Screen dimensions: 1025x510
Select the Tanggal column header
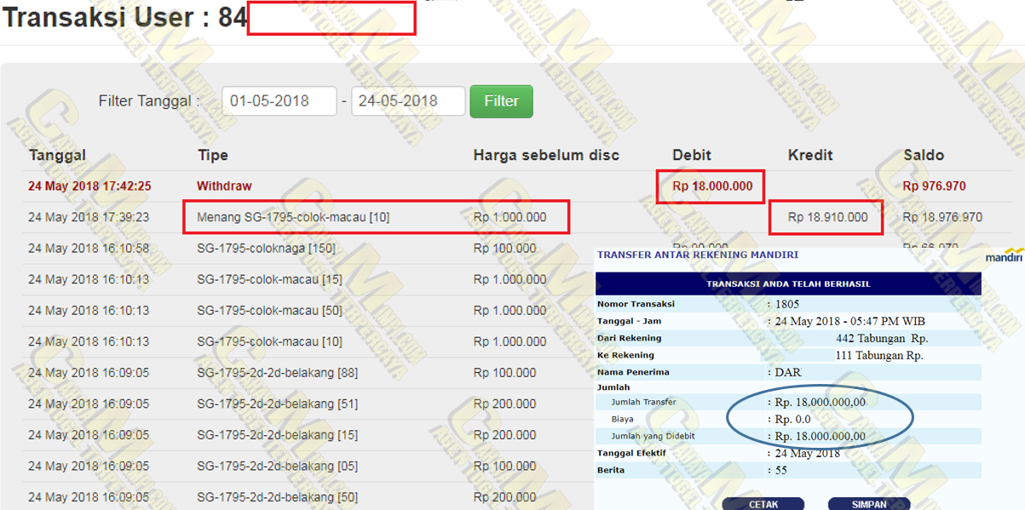click(57, 156)
